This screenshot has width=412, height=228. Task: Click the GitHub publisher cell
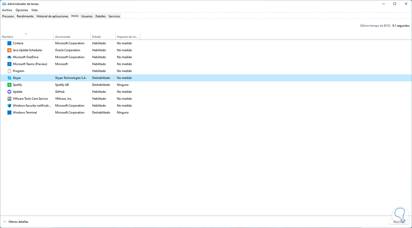coord(60,92)
